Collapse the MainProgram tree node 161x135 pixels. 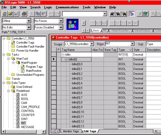[x=13, y=63]
